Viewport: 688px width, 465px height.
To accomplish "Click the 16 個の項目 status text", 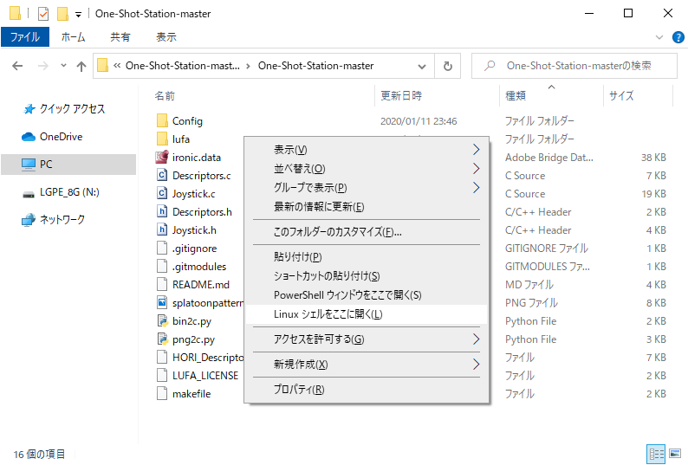I will 39,455.
